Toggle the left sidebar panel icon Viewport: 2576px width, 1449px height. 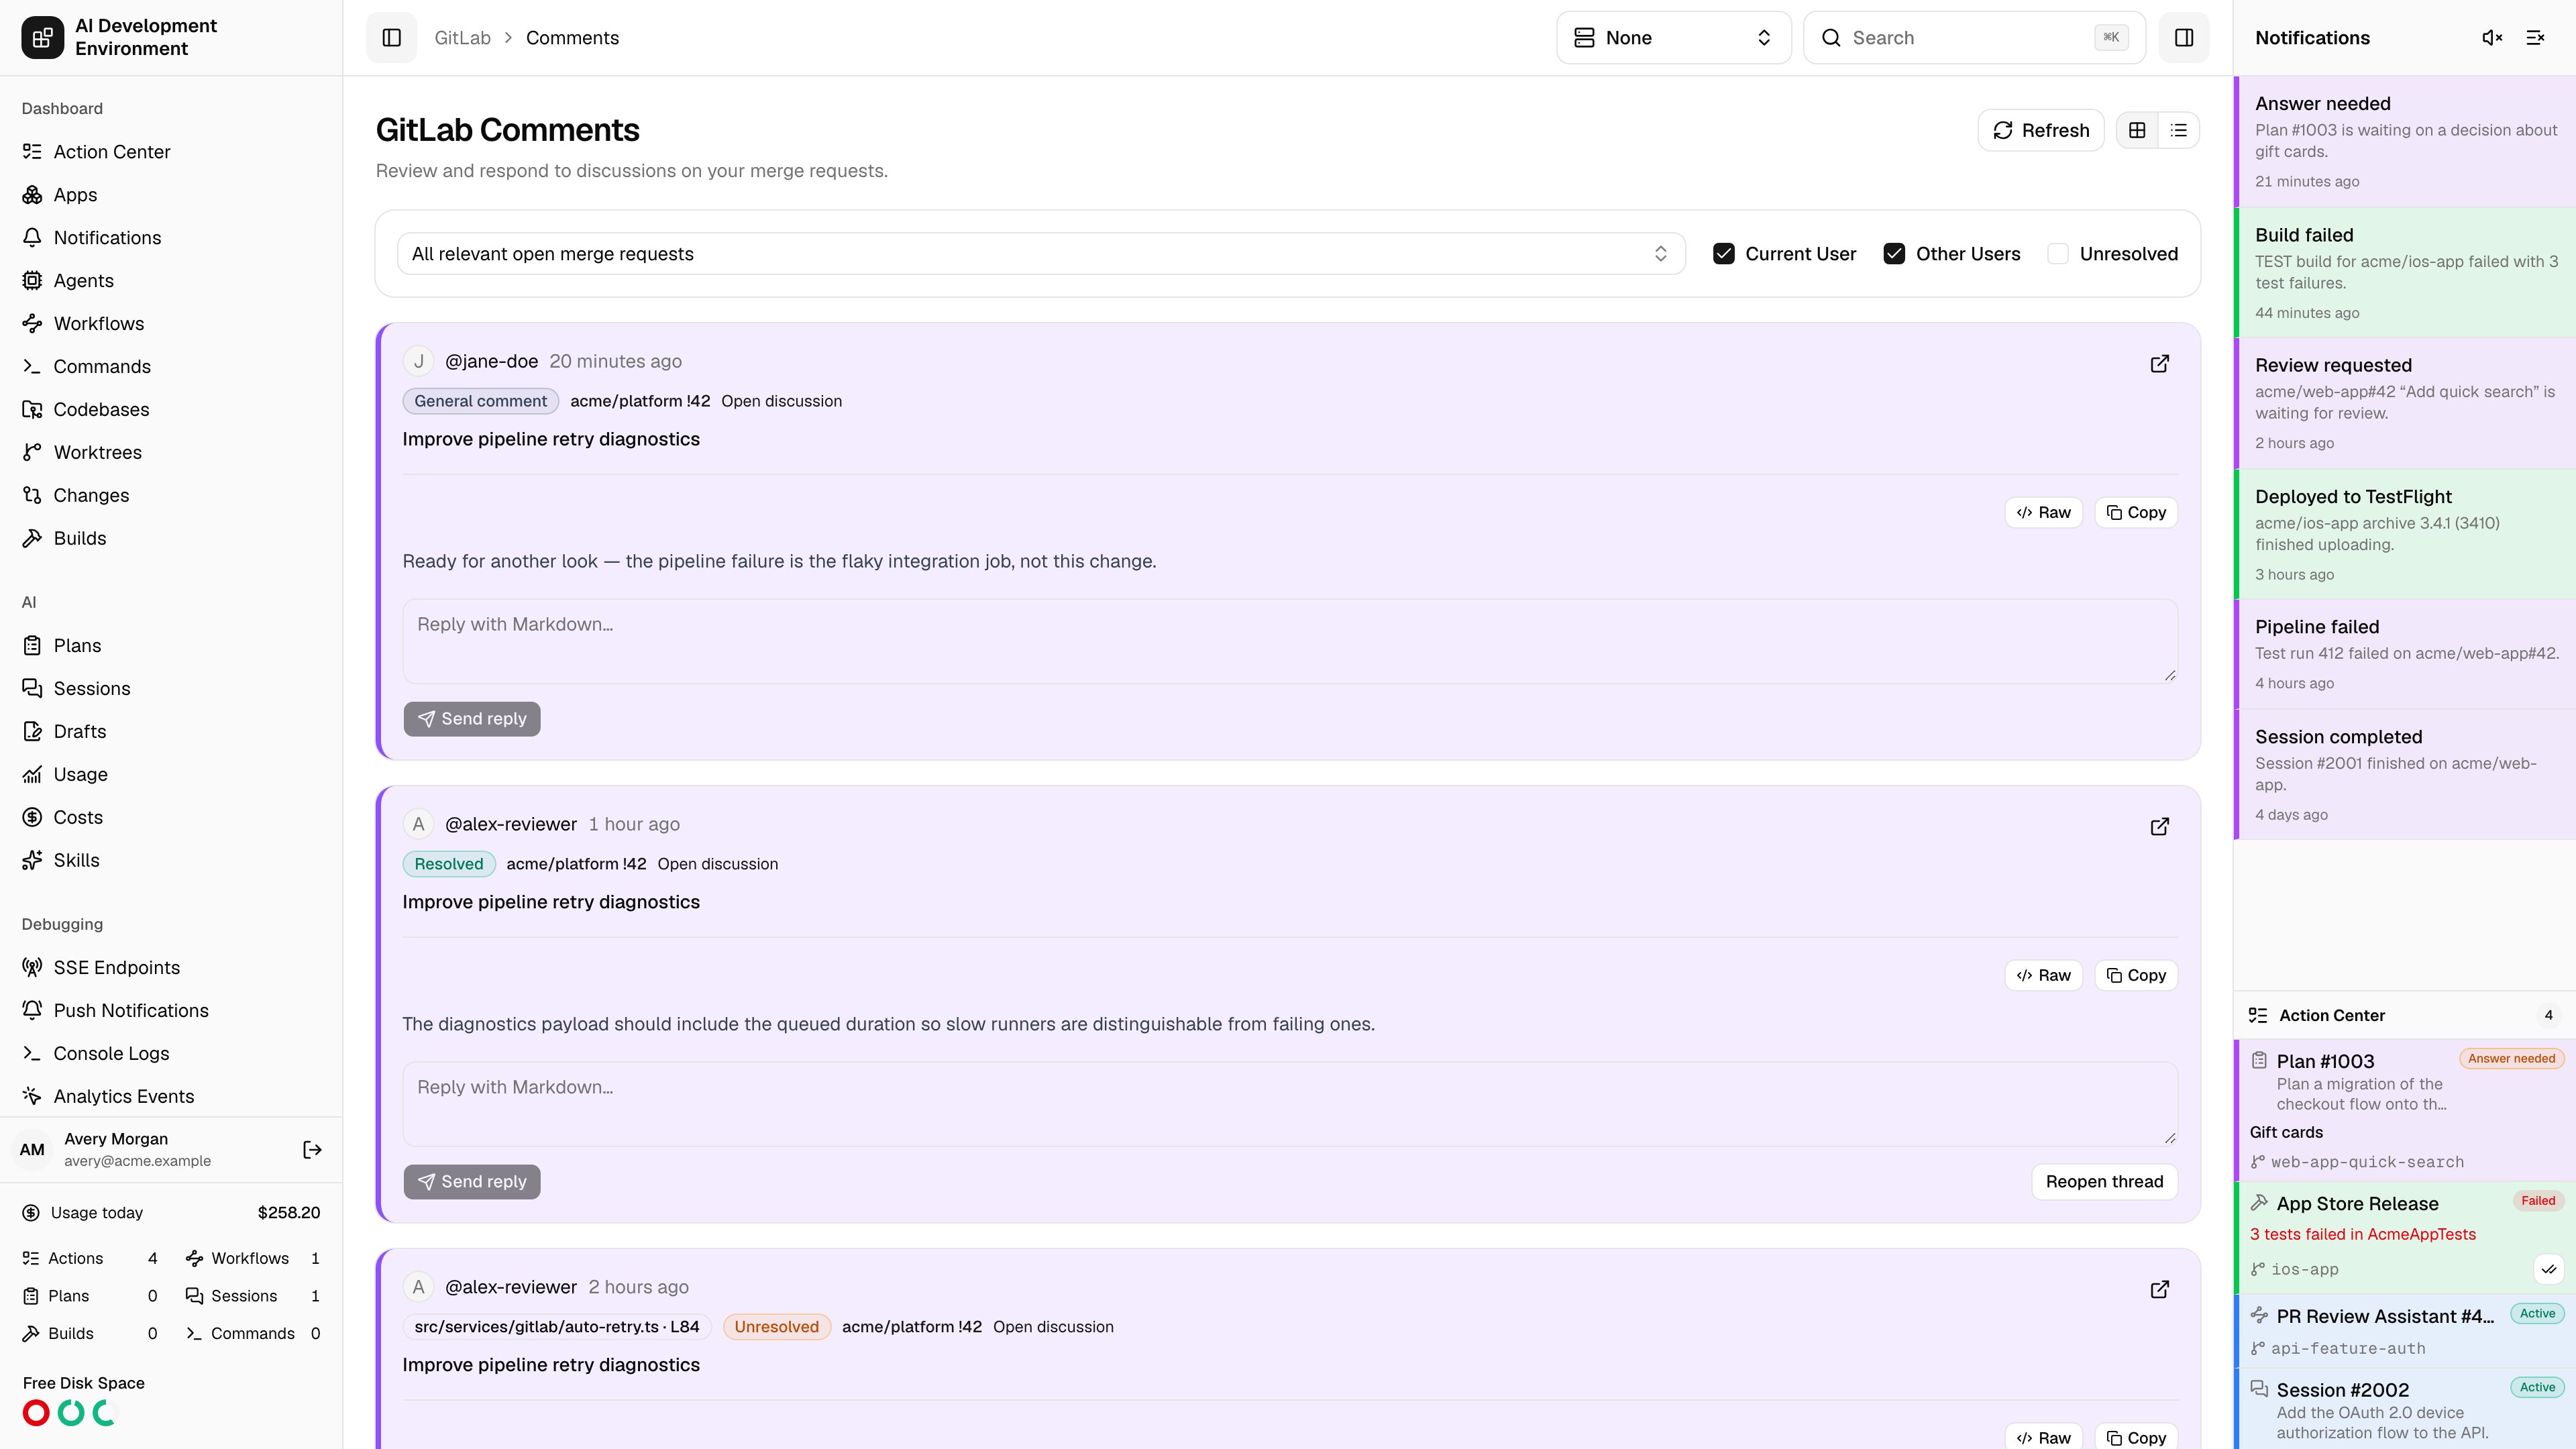pos(391,38)
